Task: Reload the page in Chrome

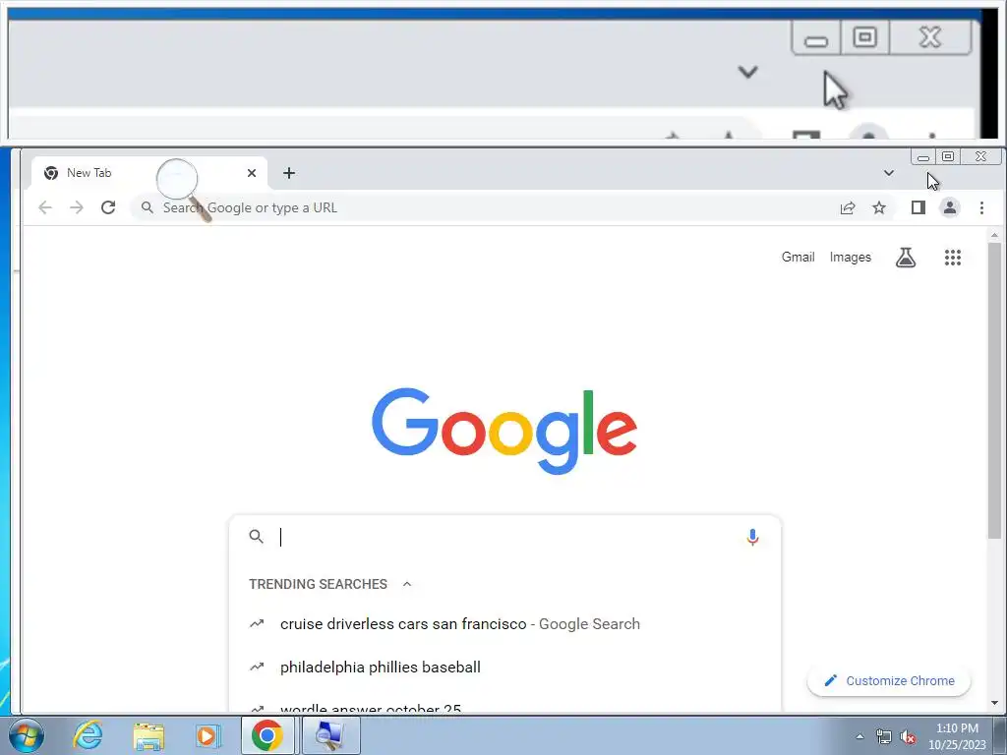Action: click(108, 207)
